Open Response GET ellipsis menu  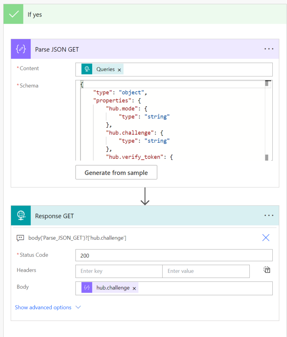click(269, 216)
